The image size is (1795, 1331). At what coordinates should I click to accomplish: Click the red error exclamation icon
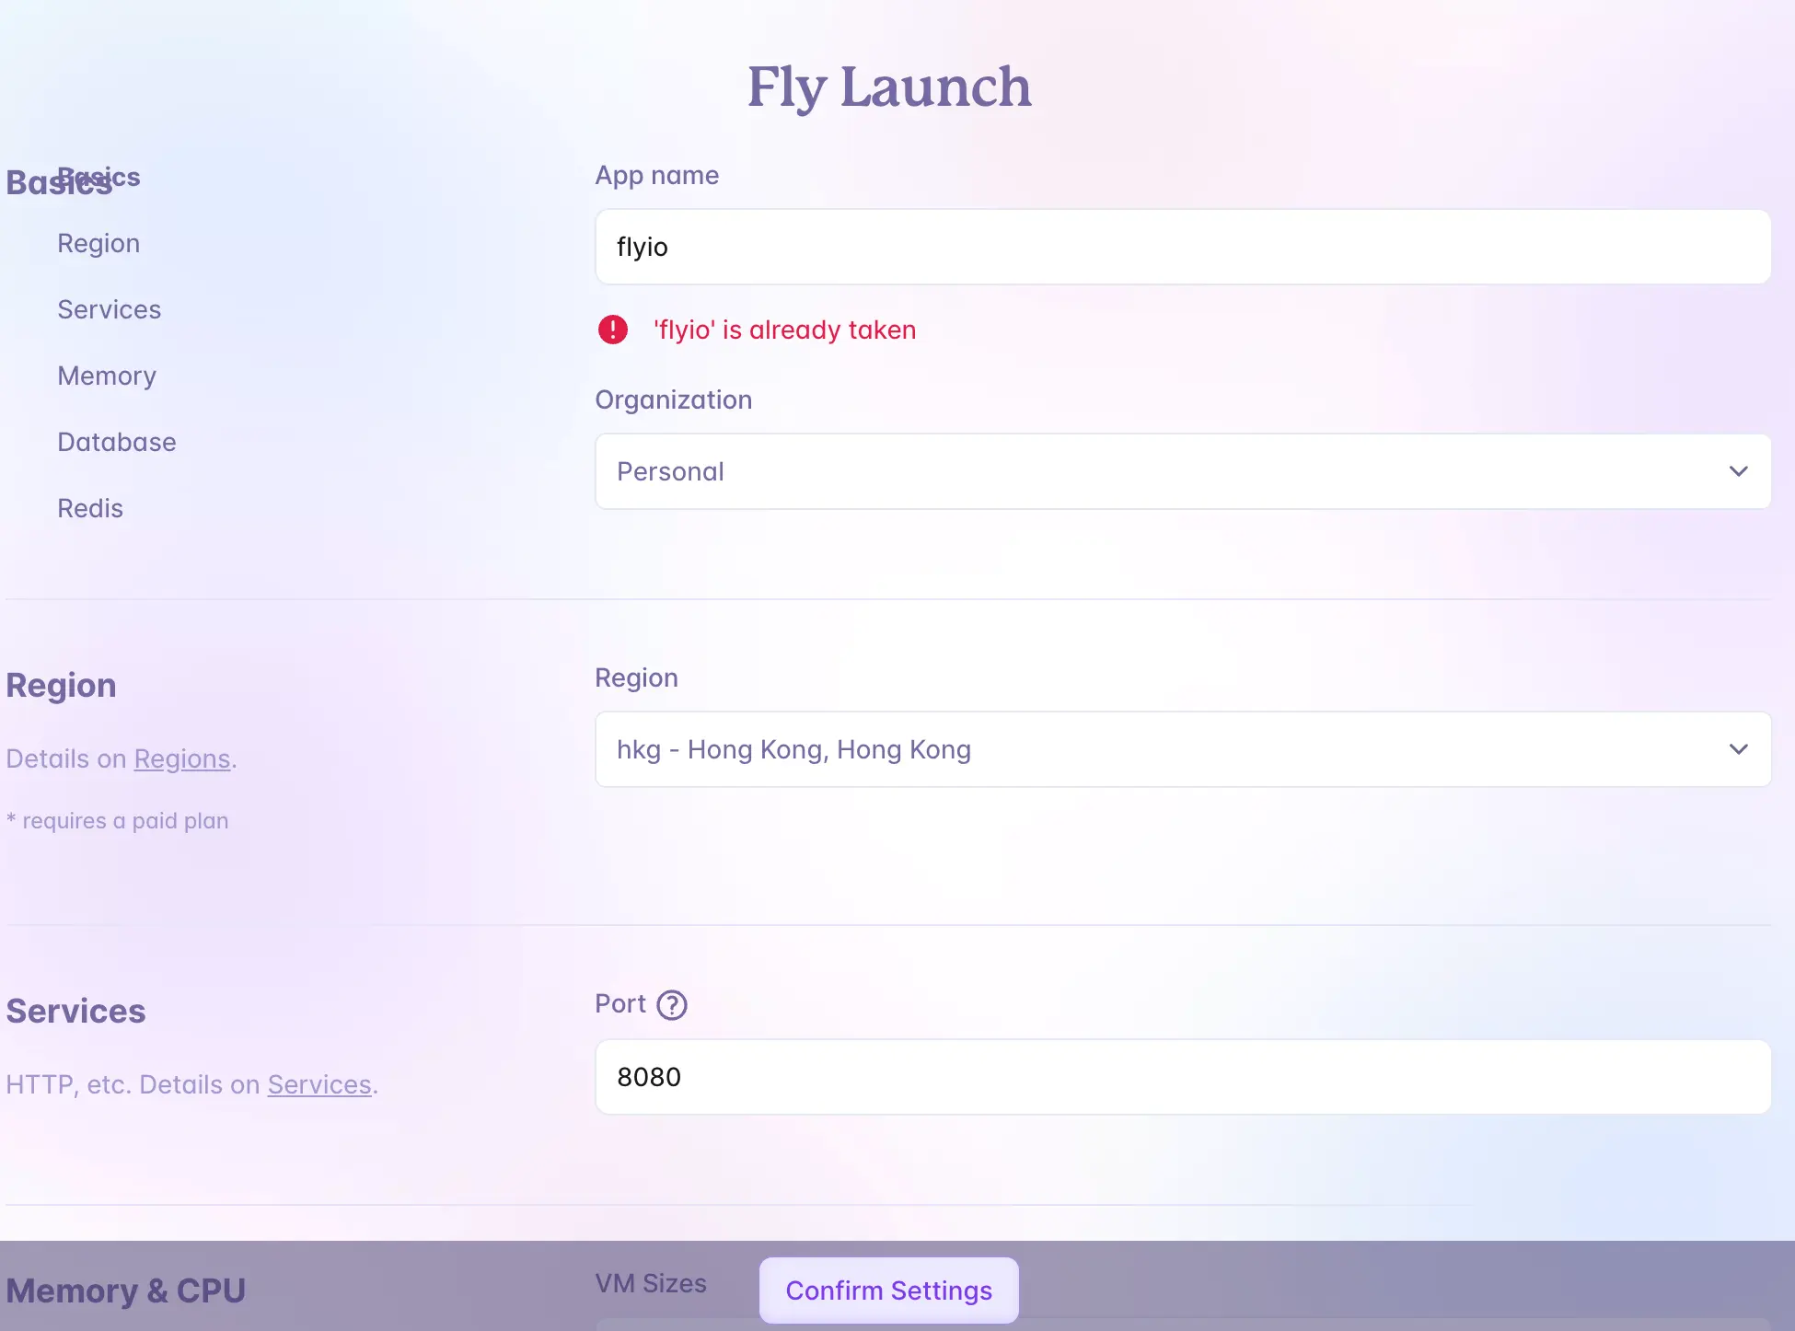click(x=613, y=330)
